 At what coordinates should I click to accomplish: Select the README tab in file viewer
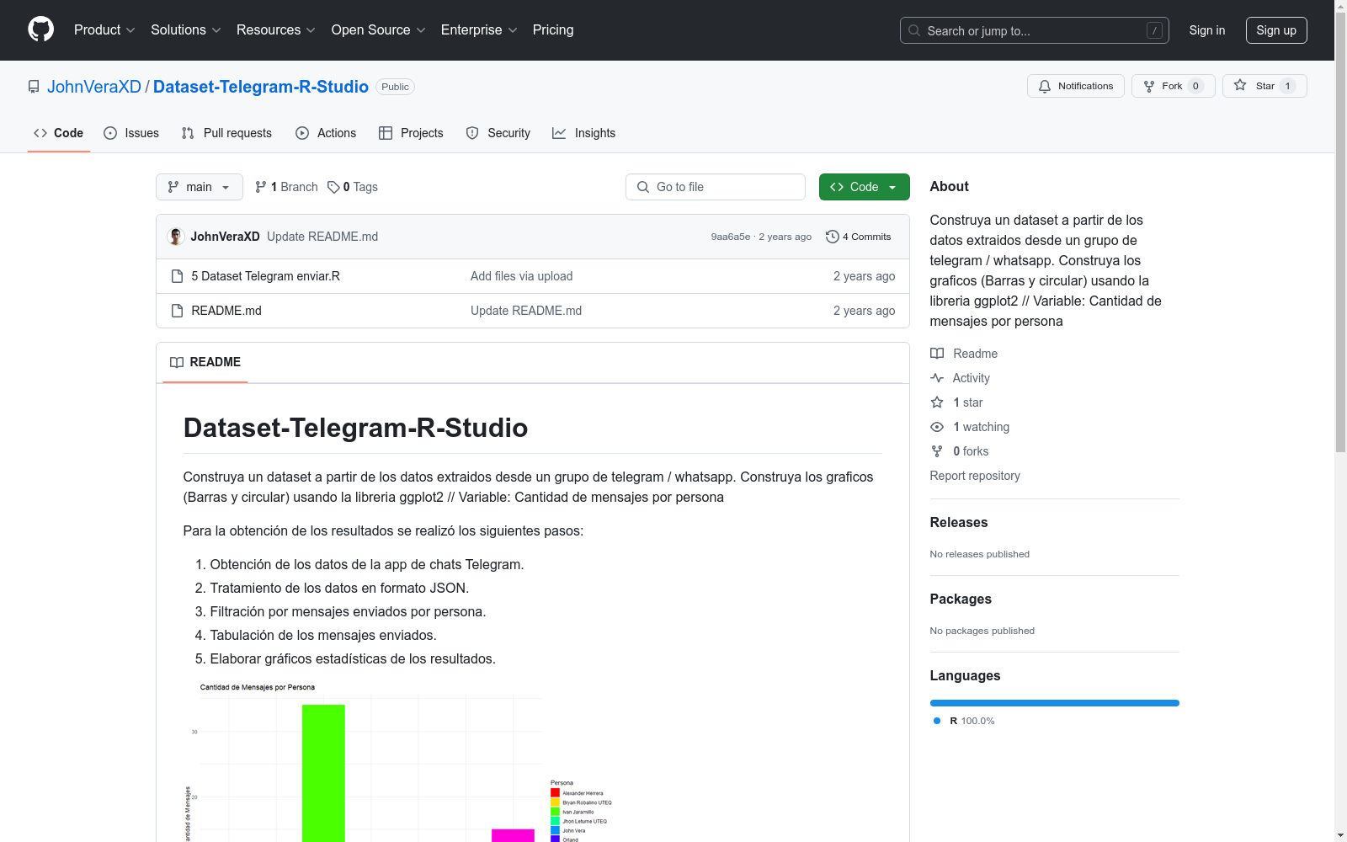[x=205, y=362]
